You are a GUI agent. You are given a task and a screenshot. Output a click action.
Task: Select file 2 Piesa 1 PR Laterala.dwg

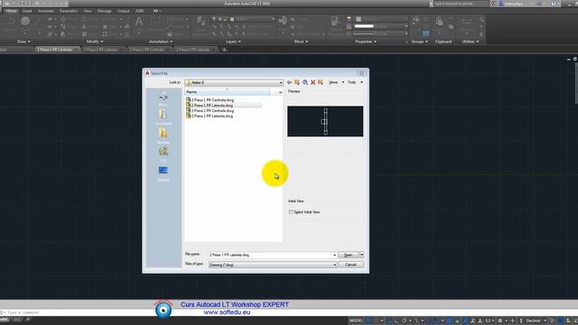tap(210, 106)
